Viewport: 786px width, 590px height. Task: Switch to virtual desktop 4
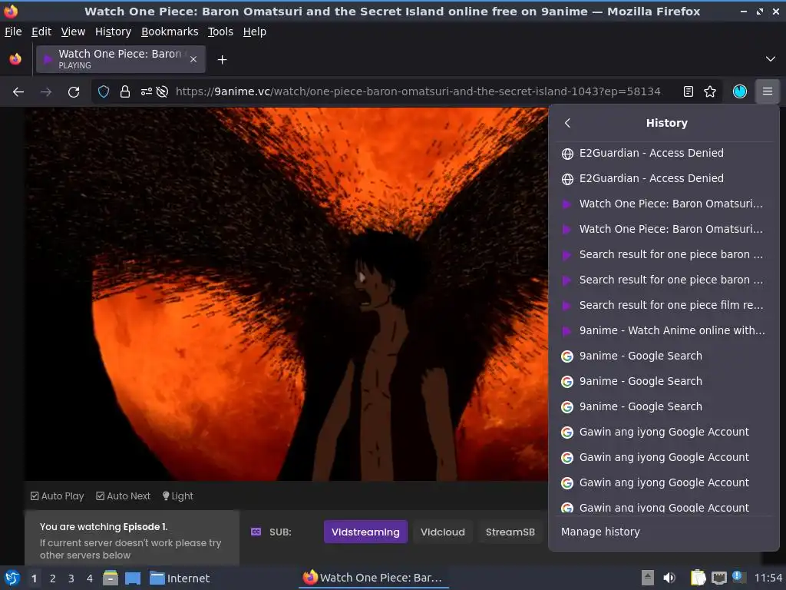(x=90, y=578)
